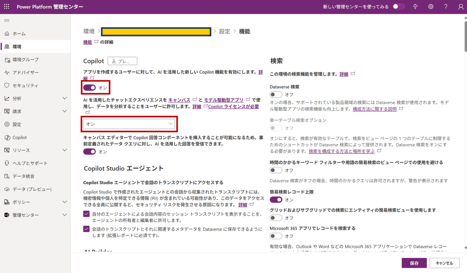Toggle the Copilot 回答コンポーネント switch
The width and height of the screenshot is (467, 273).
pos(90,152)
